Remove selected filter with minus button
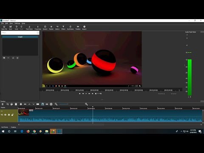 (x=8, y=58)
